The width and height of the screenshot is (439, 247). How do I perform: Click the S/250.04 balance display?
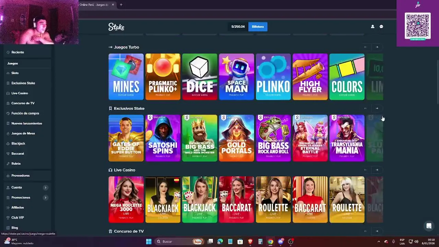[x=238, y=27]
